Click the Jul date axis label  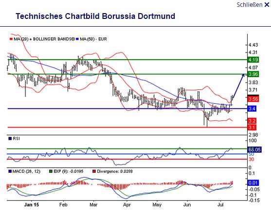click(220, 205)
